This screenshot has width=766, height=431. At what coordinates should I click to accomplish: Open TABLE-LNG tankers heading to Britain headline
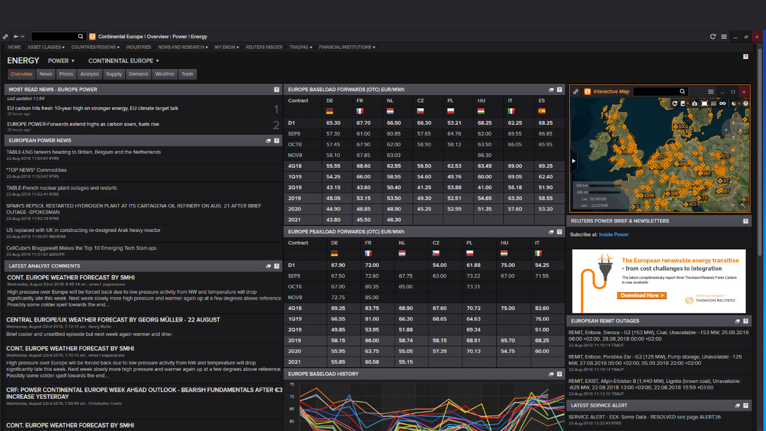(x=84, y=152)
